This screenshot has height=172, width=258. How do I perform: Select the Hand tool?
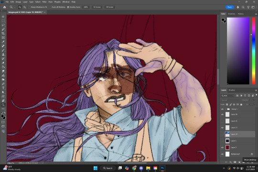[3, 100]
